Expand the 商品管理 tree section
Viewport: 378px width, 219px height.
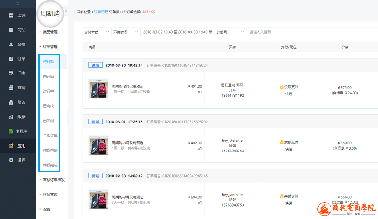[x=50, y=32]
